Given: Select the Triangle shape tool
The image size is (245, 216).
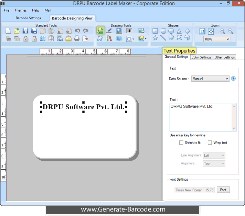Looking at the screenshot, I should click(x=179, y=31).
